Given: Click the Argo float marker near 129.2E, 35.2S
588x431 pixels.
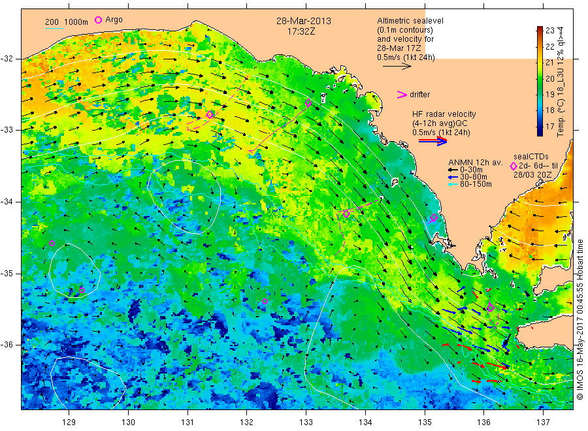Looking at the screenshot, I should tap(82, 290).
